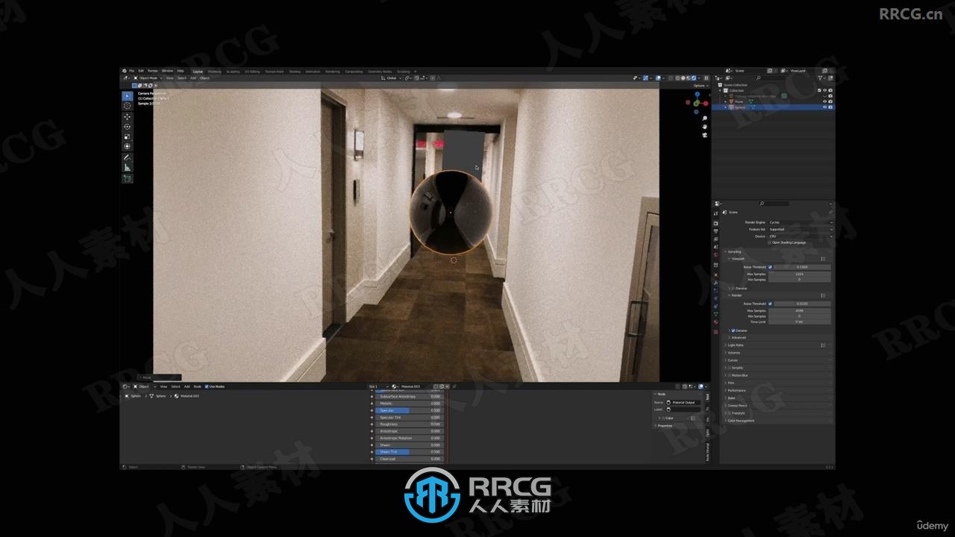Toggle camera view gizmo icon
955x537 pixels.
click(x=705, y=135)
